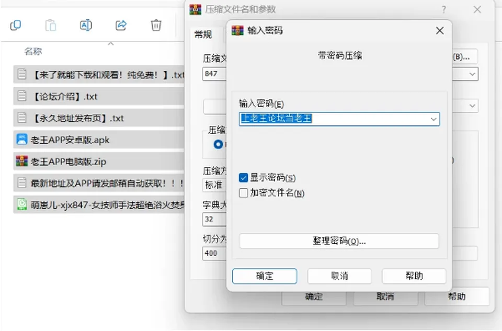Click 帮助 in the 压缩文件名和参数 window

coord(457,296)
